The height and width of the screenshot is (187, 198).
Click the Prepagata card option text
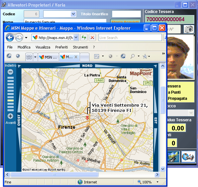point(178,99)
